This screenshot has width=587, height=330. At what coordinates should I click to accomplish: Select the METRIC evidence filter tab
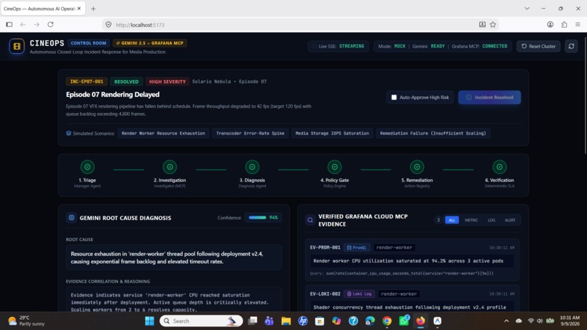(x=471, y=220)
